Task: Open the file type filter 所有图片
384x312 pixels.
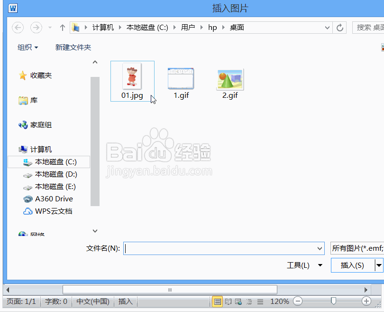Action: pos(357,248)
